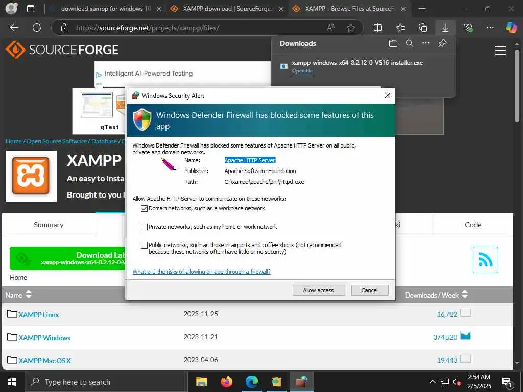
Task: Enable Private networks checkbox
Action: point(144,227)
